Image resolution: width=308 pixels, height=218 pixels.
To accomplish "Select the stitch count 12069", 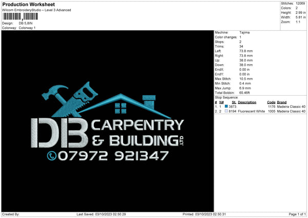I will tap(300, 4).
